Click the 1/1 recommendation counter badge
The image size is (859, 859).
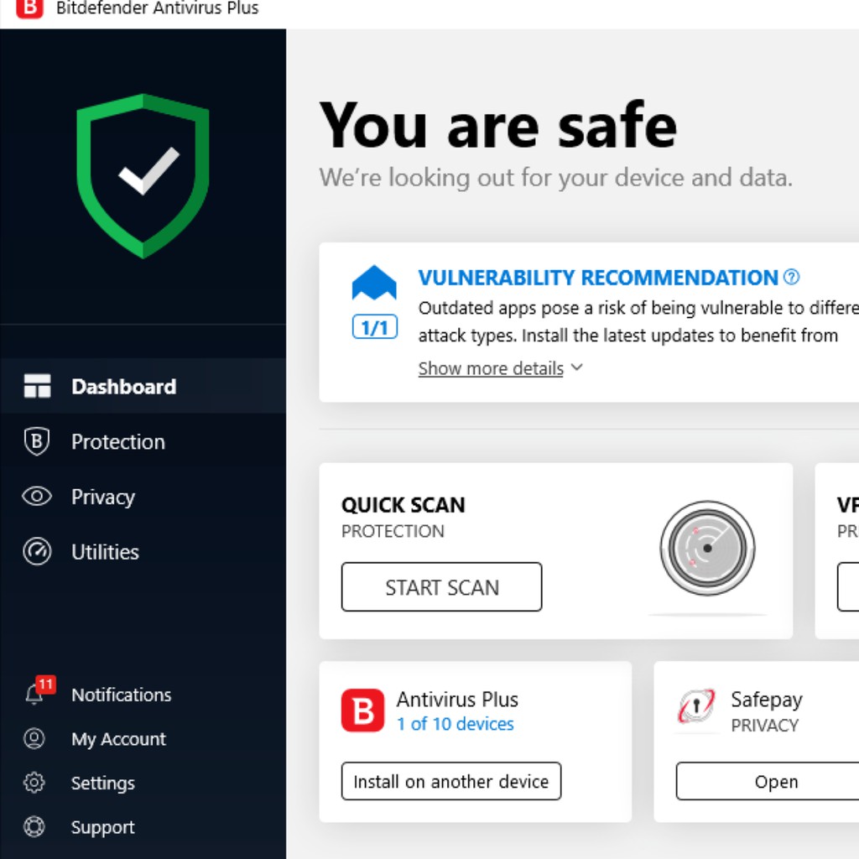click(x=374, y=328)
